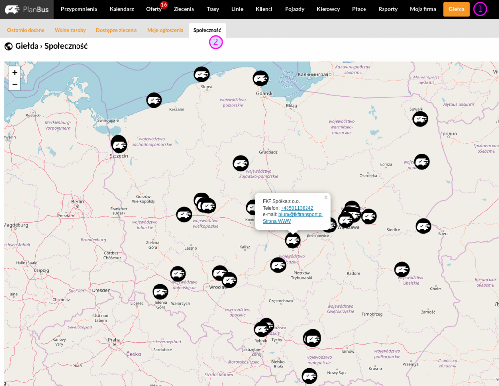Viewport: 499px width, 386px height.
Task: Switch to the Wolne zasoby tab
Action: pos(70,30)
